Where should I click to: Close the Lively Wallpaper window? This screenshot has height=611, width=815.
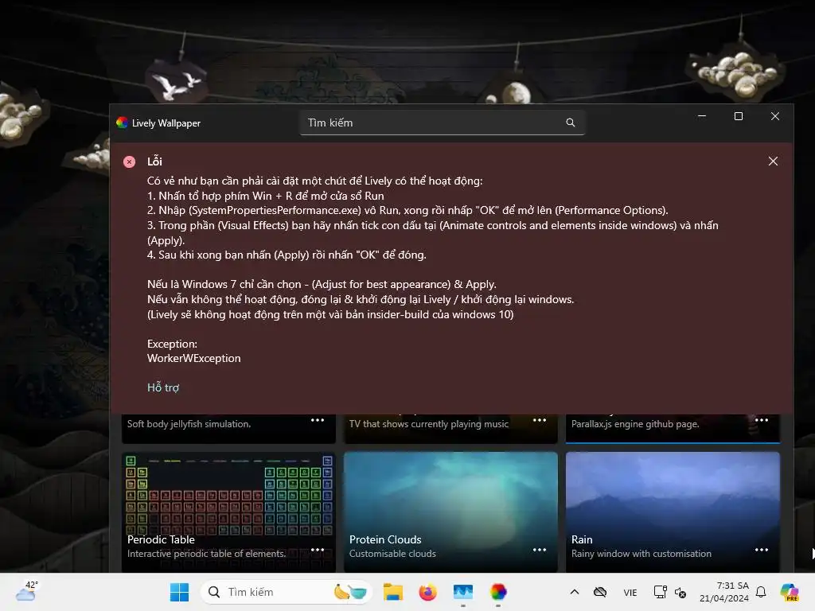pos(775,116)
